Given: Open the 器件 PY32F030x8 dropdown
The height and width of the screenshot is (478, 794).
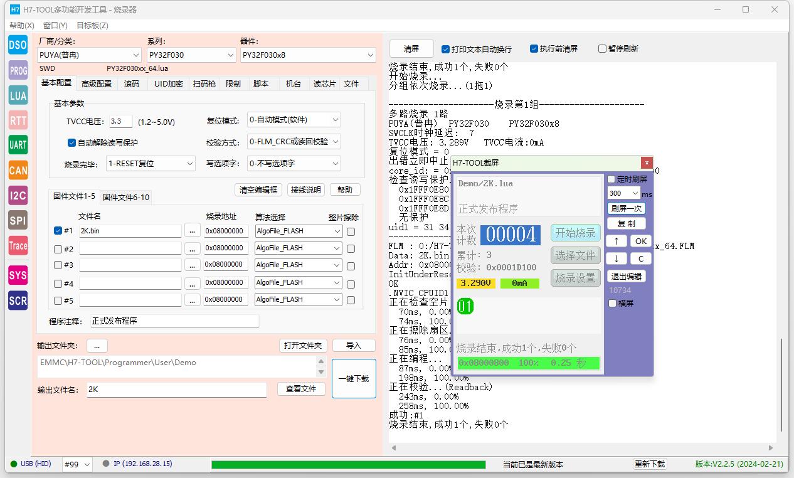Looking at the screenshot, I should click(x=308, y=55).
